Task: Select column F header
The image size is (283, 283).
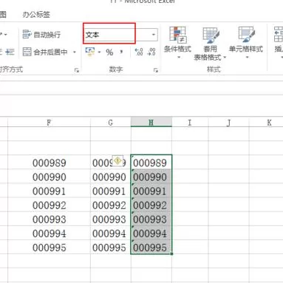Action: click(x=49, y=123)
